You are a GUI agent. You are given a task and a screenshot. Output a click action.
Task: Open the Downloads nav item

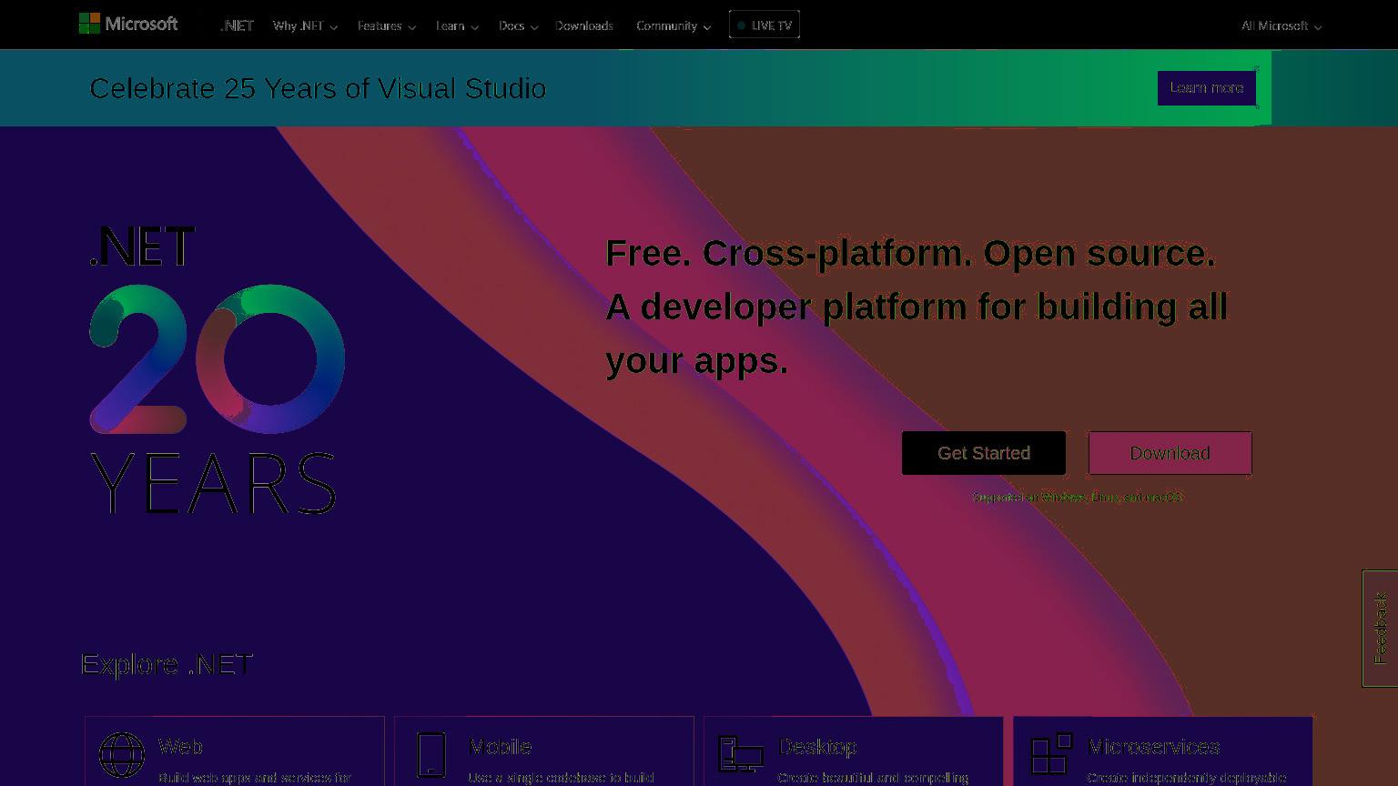(x=584, y=25)
